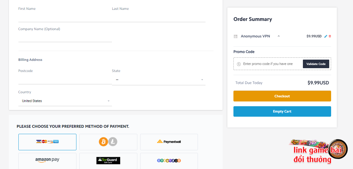The height and width of the screenshot is (169, 353).
Task: Click the pencil edit icon for Anonymous VPN
Action: [325, 36]
